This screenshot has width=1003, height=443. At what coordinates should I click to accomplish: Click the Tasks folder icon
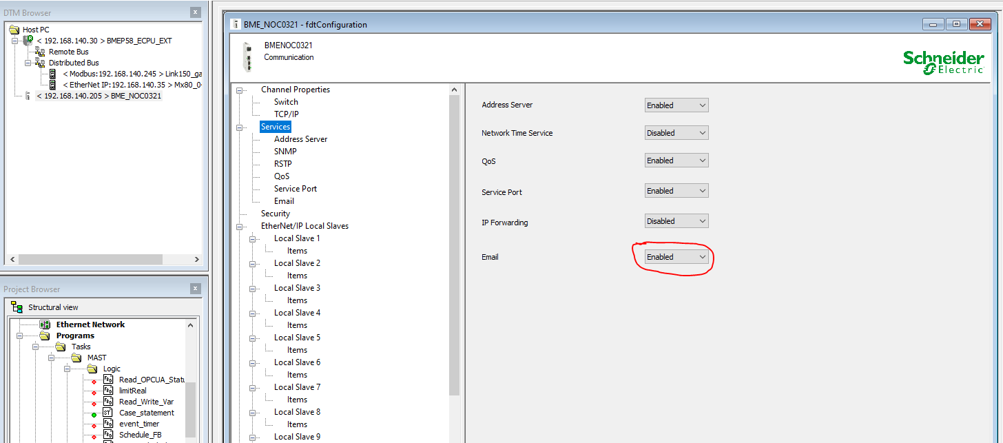click(x=61, y=347)
